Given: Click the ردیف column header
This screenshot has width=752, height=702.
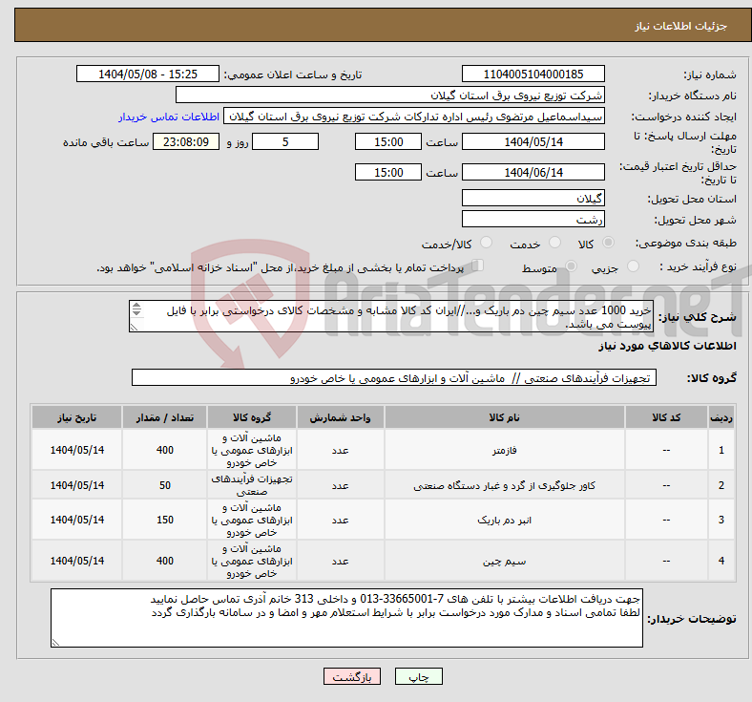Looking at the screenshot, I should (721, 417).
